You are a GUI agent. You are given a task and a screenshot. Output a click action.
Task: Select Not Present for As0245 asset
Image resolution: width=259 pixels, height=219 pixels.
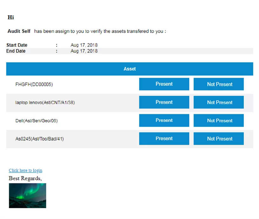219,139
